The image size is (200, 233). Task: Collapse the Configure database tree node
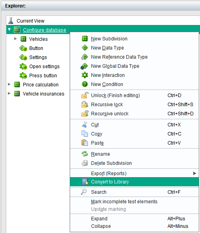[x=10, y=30]
